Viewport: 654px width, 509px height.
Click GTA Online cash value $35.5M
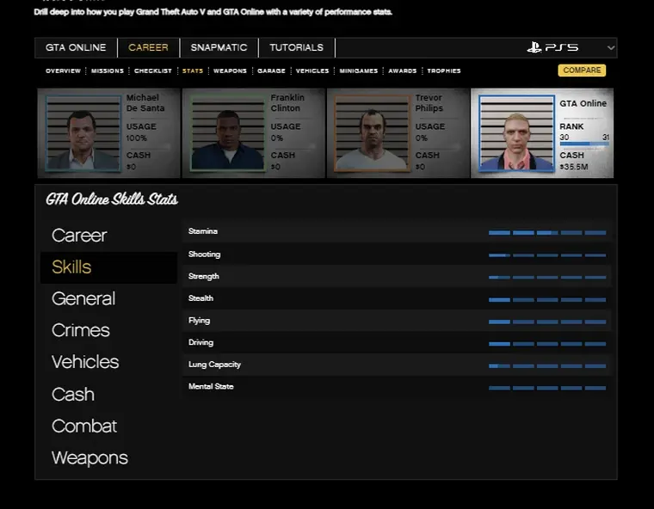point(574,167)
